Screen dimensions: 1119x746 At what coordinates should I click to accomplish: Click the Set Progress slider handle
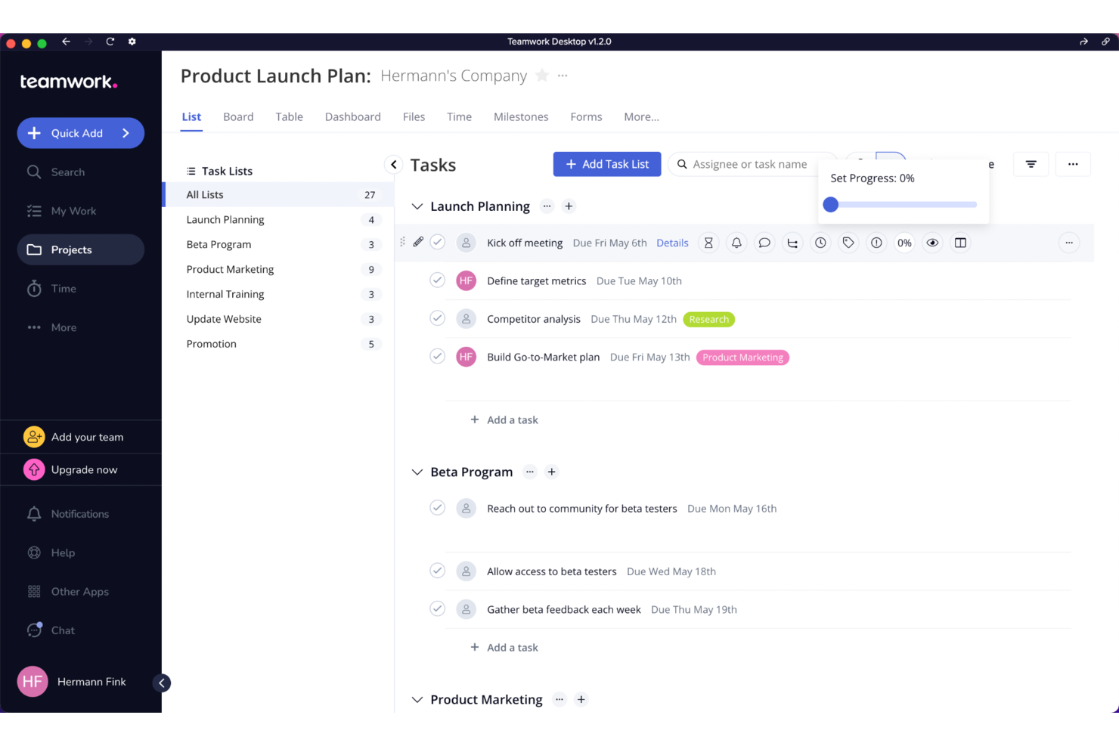click(831, 204)
